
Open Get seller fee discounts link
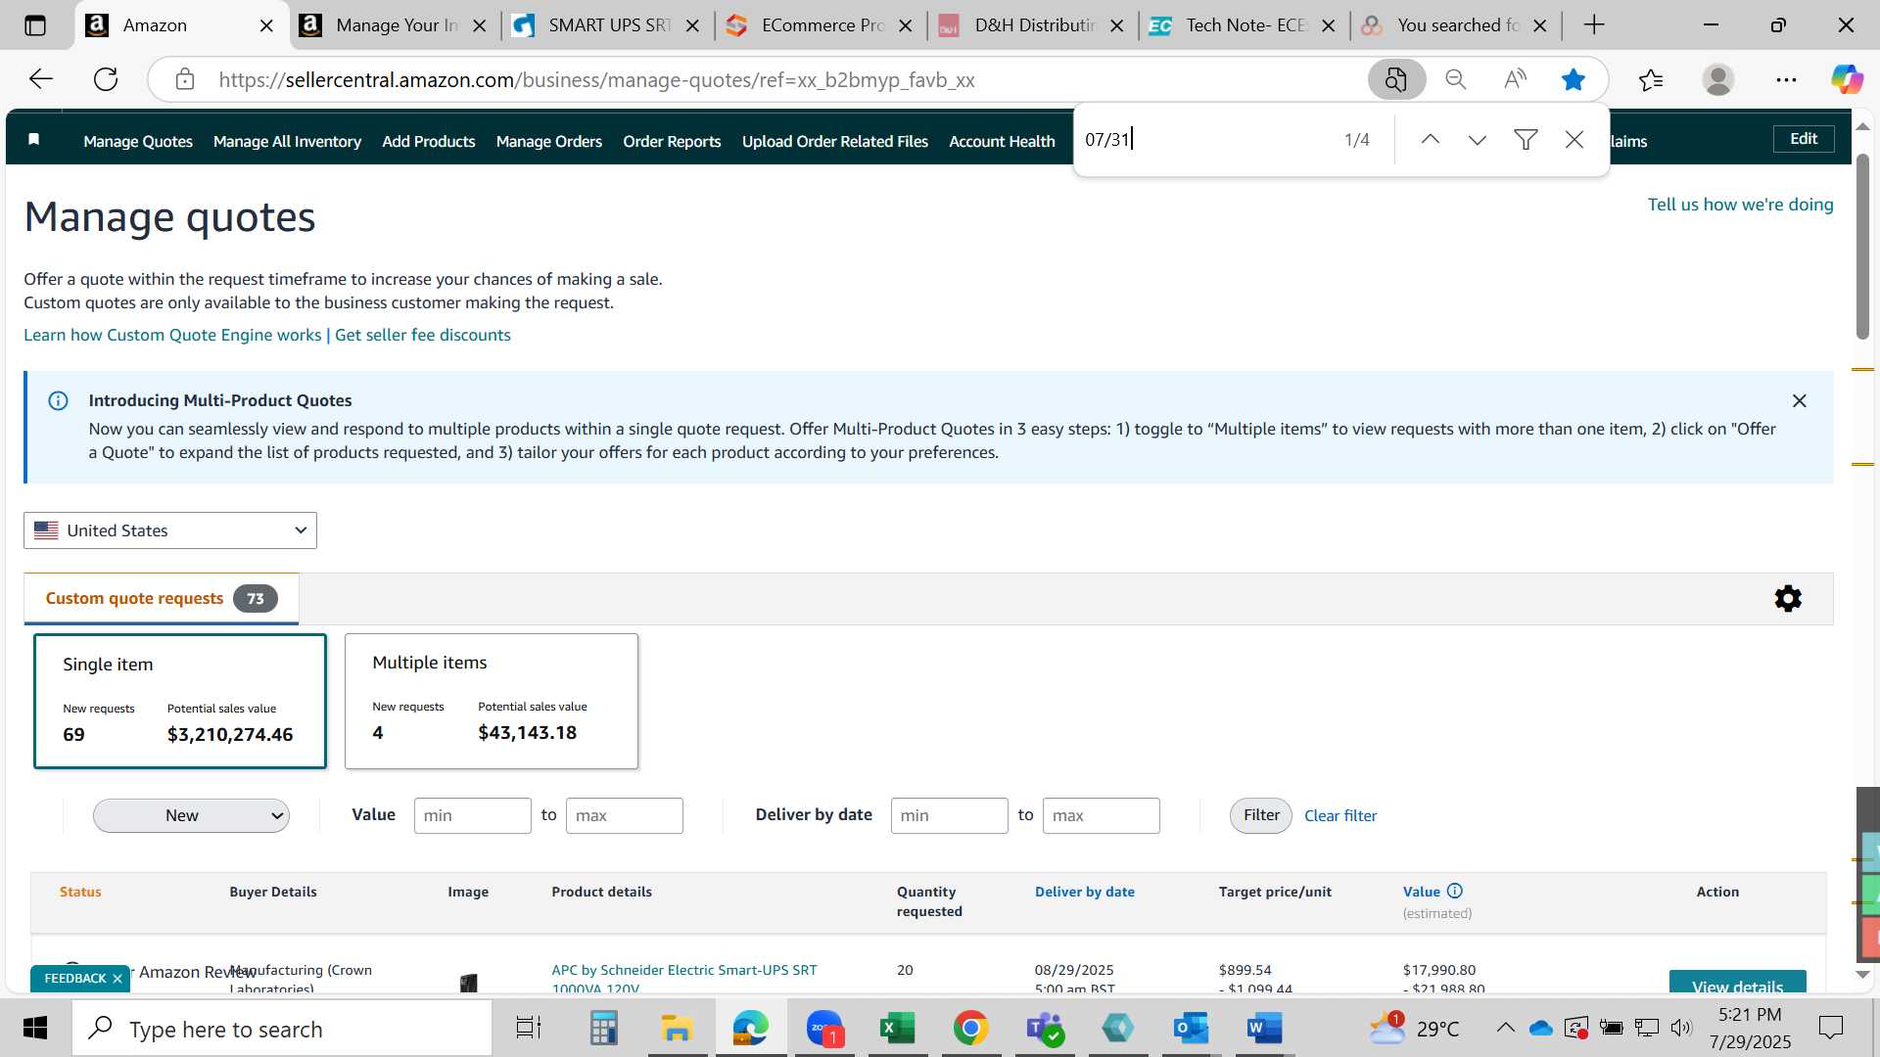click(x=423, y=335)
